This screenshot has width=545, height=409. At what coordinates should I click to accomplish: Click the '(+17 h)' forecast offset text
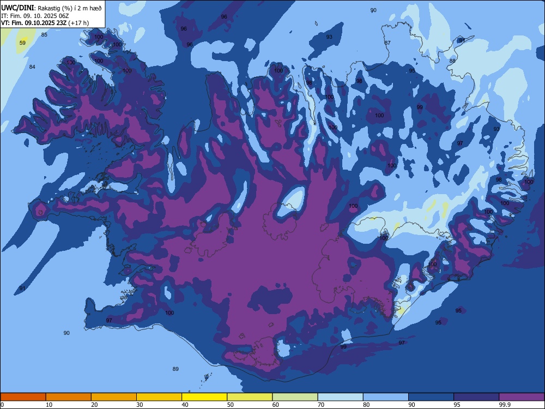pos(78,23)
